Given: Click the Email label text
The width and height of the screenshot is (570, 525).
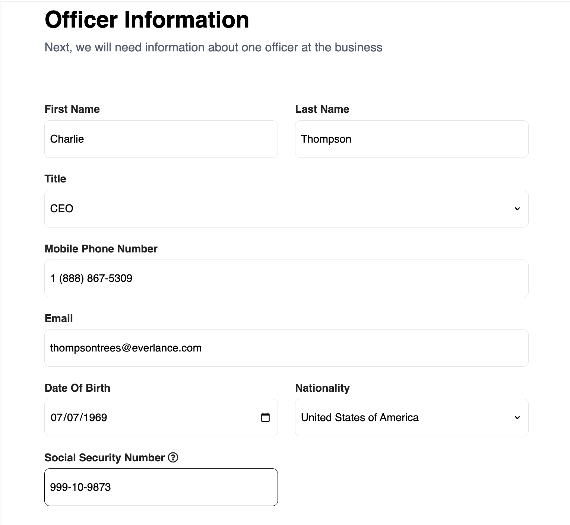Looking at the screenshot, I should tap(58, 318).
